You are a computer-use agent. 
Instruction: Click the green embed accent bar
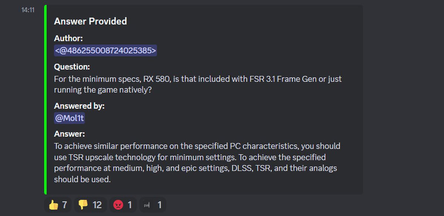(45, 99)
